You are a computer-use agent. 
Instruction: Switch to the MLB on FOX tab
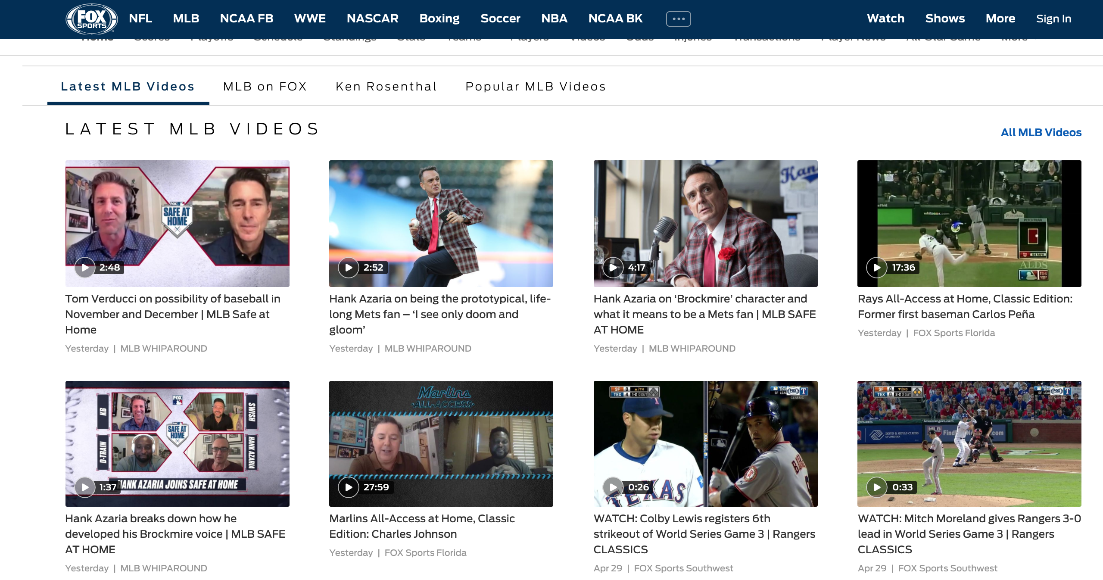[x=265, y=87]
